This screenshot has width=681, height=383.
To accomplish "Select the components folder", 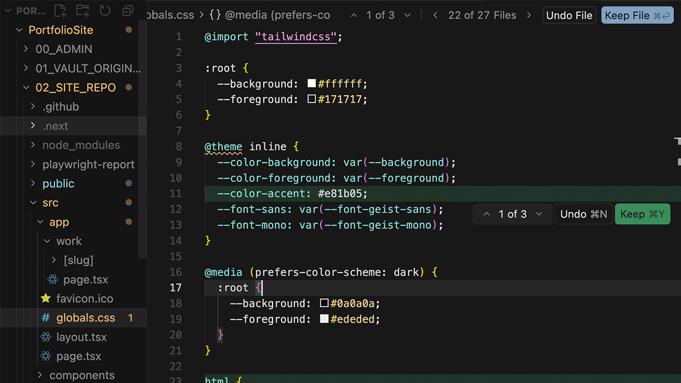I will tap(82, 375).
